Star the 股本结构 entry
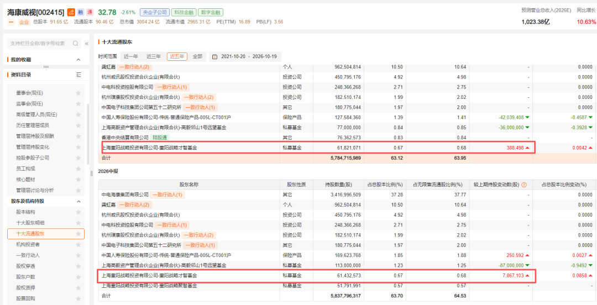Viewport: 597px width, 305px height. (78, 212)
